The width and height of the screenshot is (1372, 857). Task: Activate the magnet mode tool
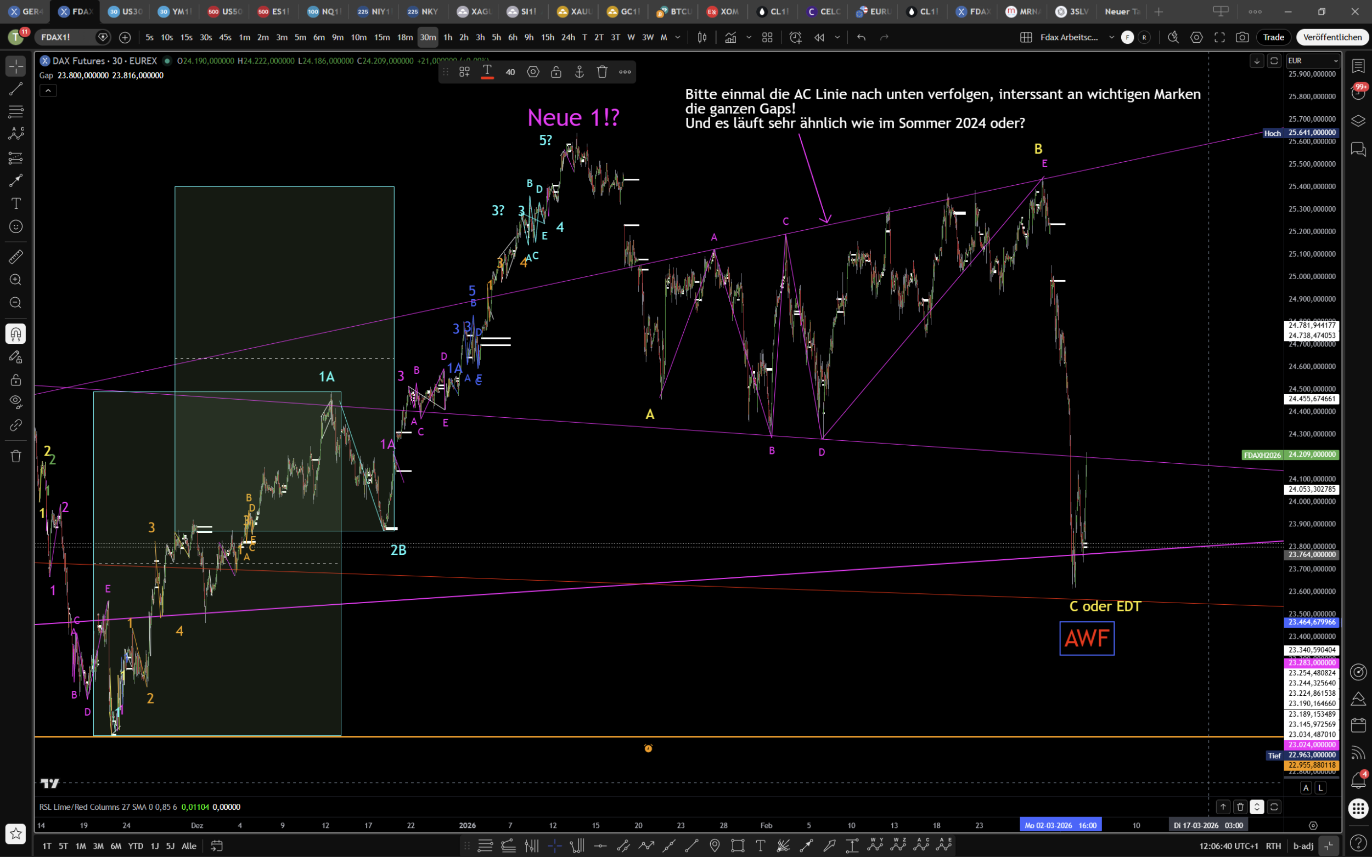coord(15,334)
